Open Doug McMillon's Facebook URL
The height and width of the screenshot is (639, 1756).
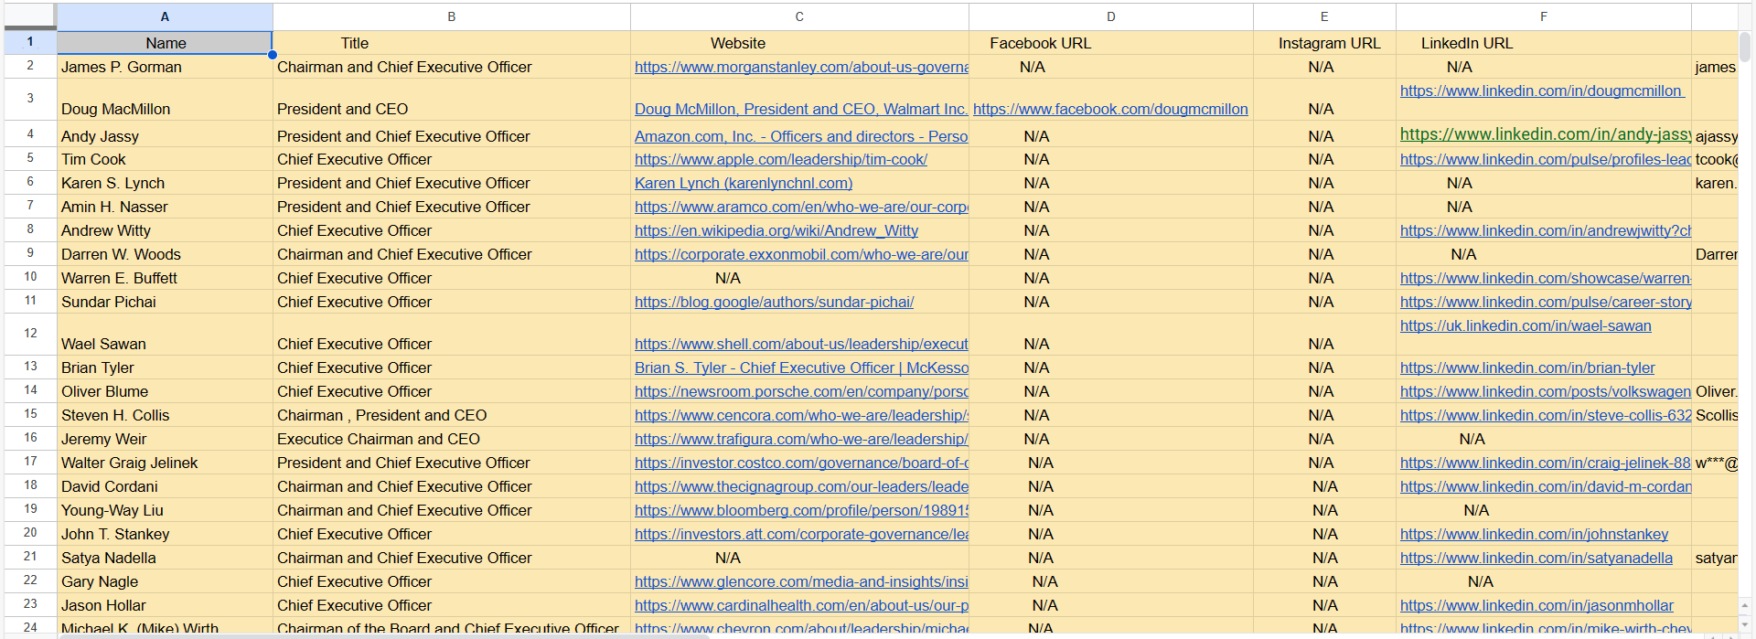[x=1110, y=109]
